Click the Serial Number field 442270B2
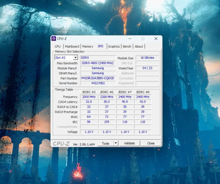Image resolution: width=220 pixels, height=184 pixels. click(98, 83)
